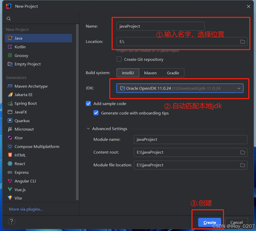Screen dimensions: 256x231
Task: Choose the JavaFX generator
Action: point(38,112)
